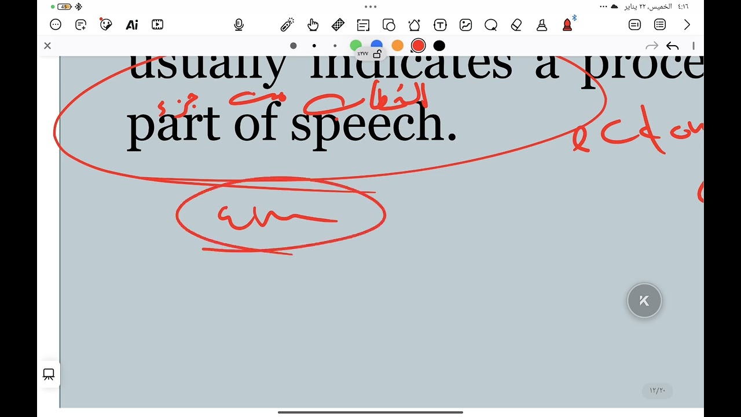The height and width of the screenshot is (417, 741).
Task: Expand toolbar with right chevron
Action: point(687,25)
